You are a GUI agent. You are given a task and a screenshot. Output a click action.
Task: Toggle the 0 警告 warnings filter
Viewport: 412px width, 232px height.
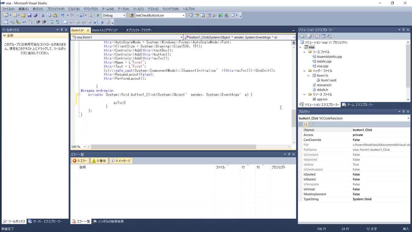click(x=99, y=161)
